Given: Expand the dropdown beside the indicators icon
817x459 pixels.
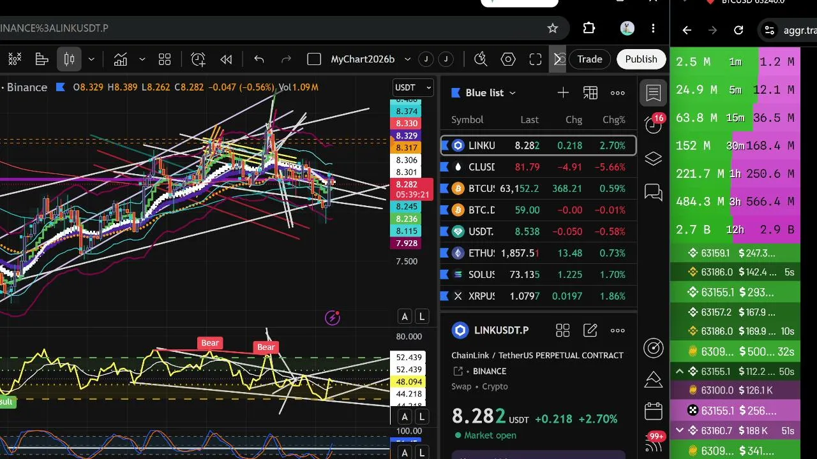Looking at the screenshot, I should [142, 59].
